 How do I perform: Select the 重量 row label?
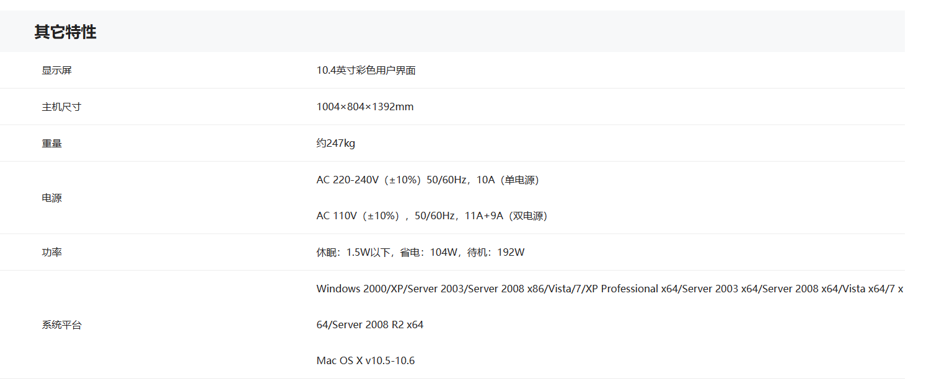tap(51, 144)
